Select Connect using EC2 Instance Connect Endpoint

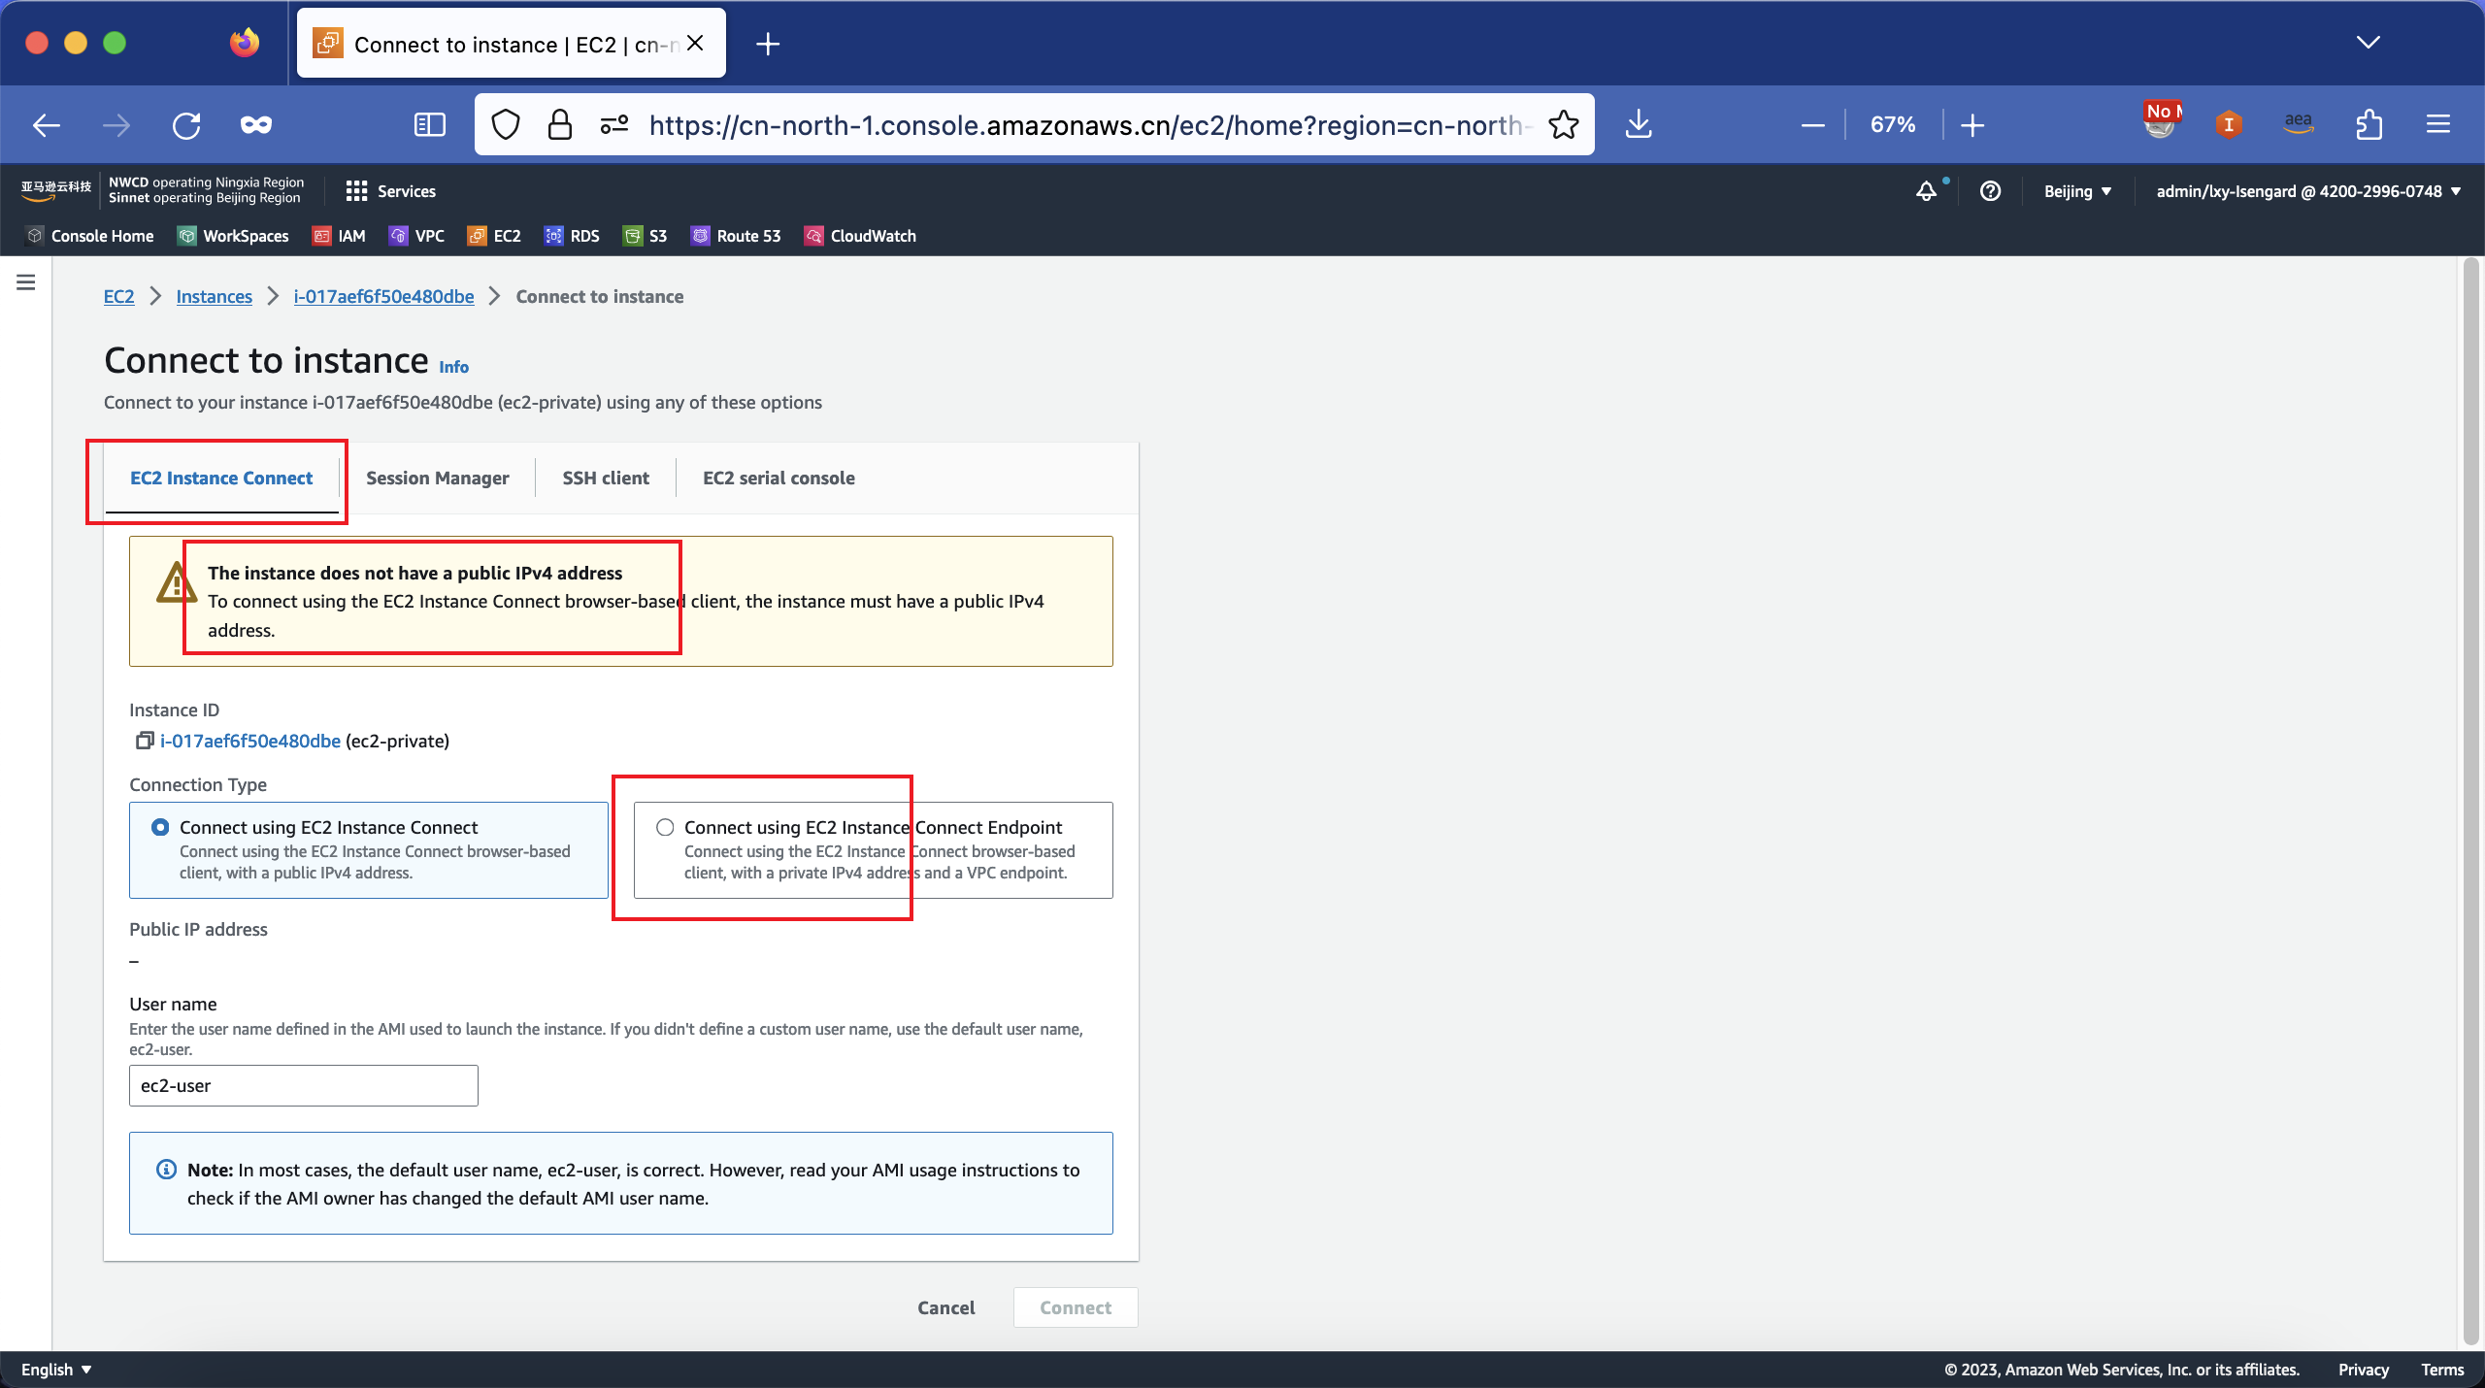664,826
